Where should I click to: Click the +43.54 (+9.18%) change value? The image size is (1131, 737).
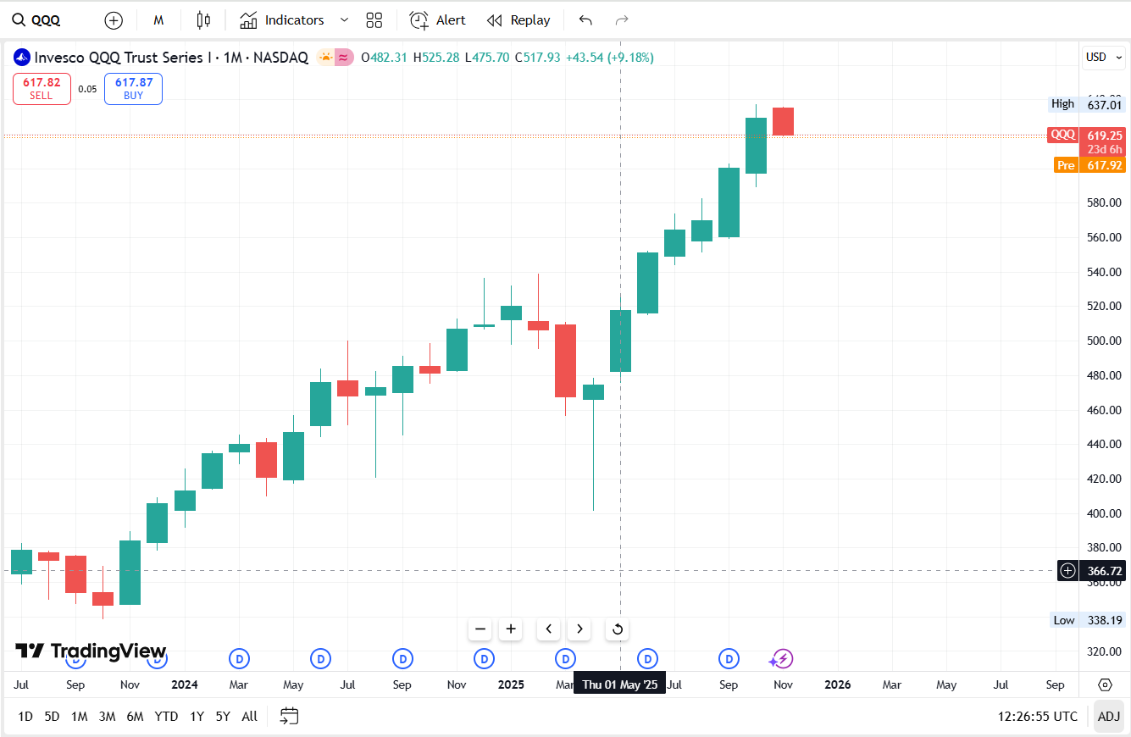[x=609, y=58]
